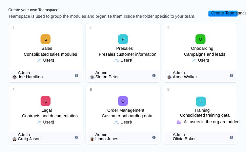Click Joe Hamilton's avatar picture
The width and height of the screenshot is (246, 152).
pyautogui.click(x=14, y=77)
